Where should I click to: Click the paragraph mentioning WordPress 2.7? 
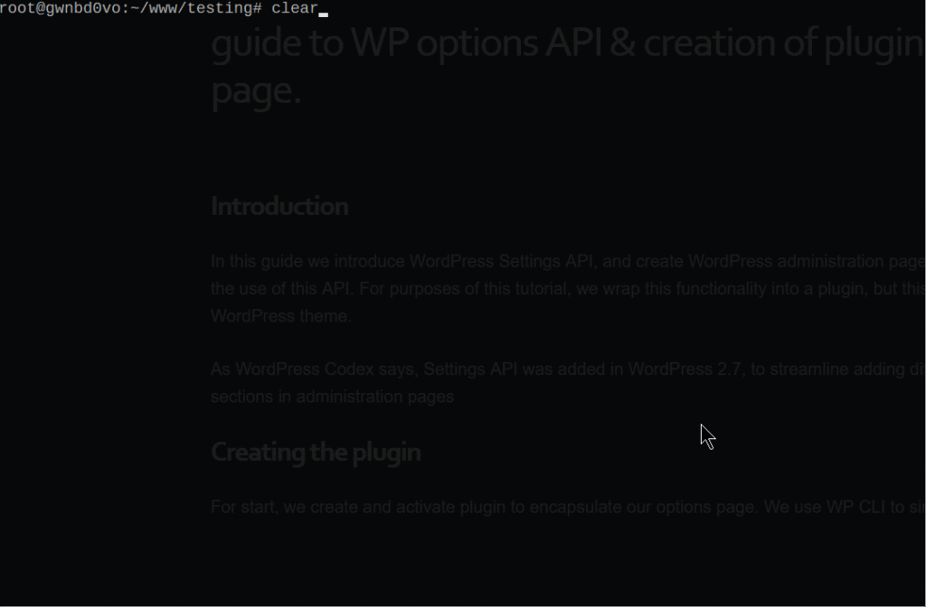tap(543, 382)
